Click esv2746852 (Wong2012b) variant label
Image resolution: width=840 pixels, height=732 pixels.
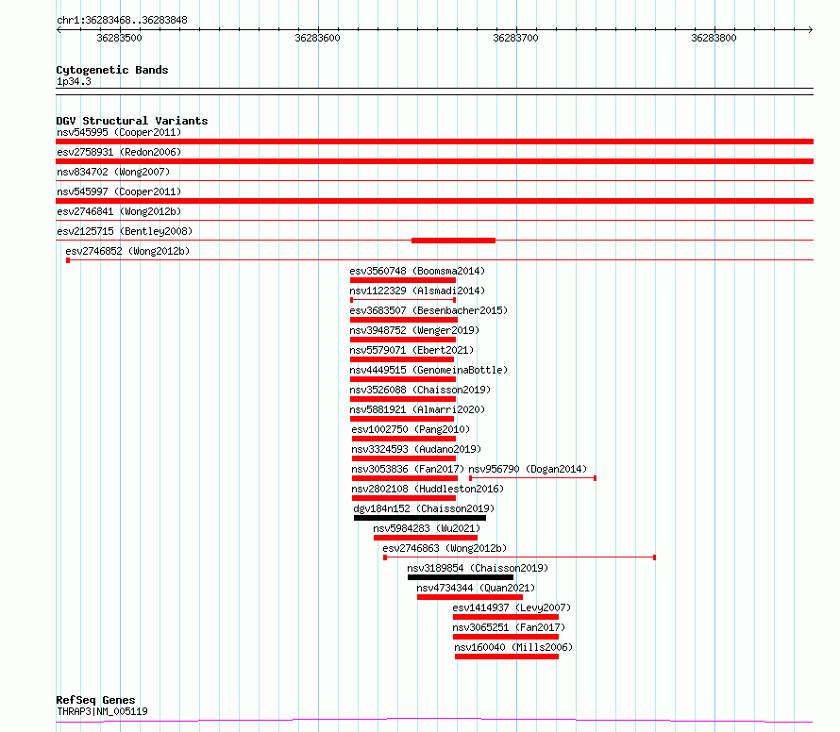pos(127,251)
